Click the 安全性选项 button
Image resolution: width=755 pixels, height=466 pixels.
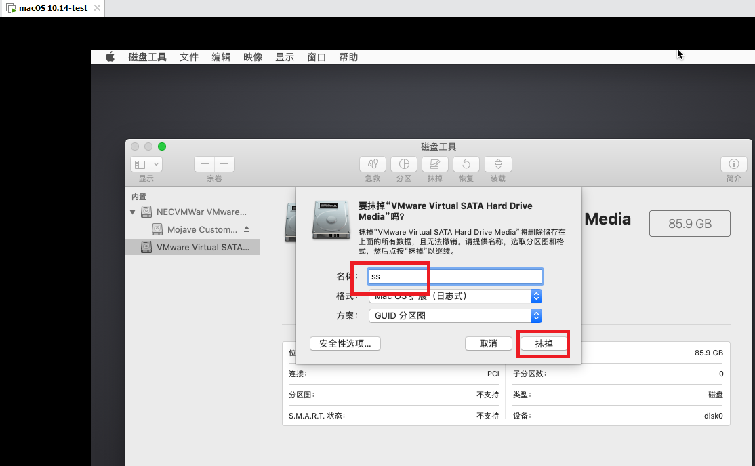tap(345, 344)
